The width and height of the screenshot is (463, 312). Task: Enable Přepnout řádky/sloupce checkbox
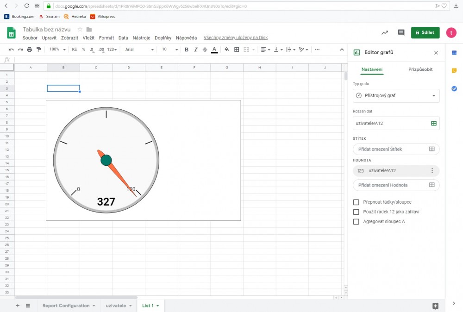tap(356, 202)
